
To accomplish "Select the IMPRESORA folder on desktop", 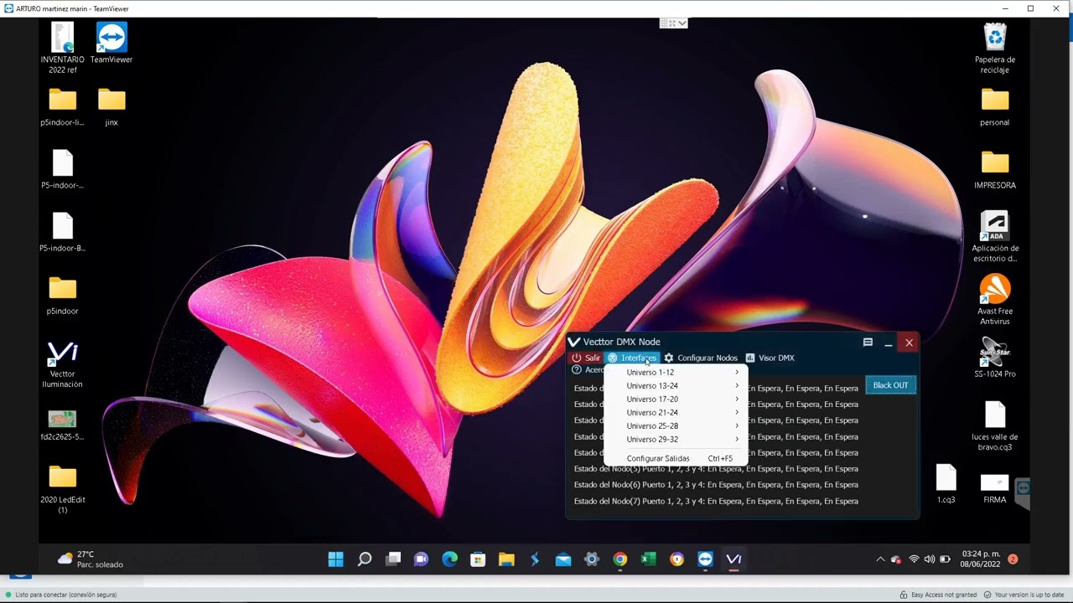I will (995, 169).
